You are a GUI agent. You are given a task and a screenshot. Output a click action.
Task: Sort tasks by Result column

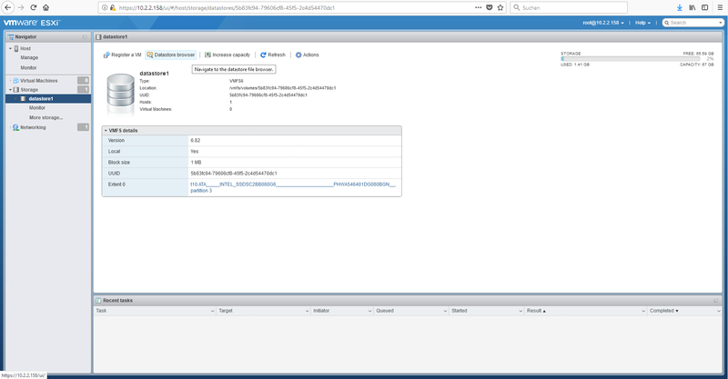pyautogui.click(x=536, y=311)
